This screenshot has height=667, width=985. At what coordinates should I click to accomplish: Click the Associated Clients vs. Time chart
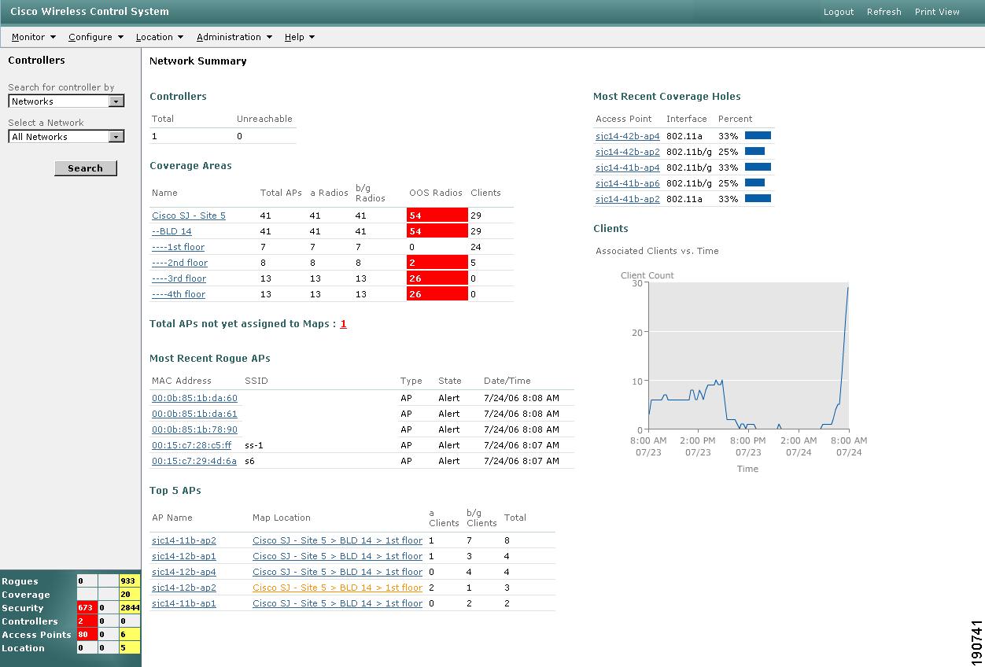click(749, 356)
